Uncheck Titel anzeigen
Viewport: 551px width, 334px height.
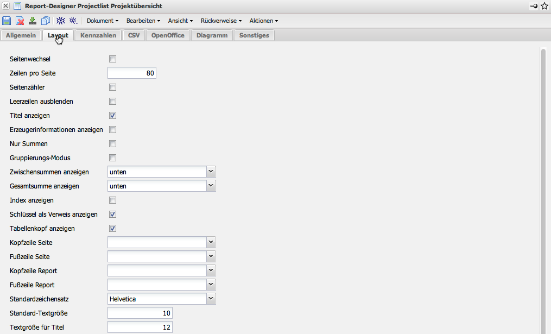point(113,116)
